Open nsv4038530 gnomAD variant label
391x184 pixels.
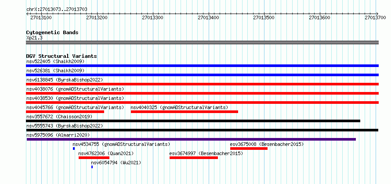[75, 98]
